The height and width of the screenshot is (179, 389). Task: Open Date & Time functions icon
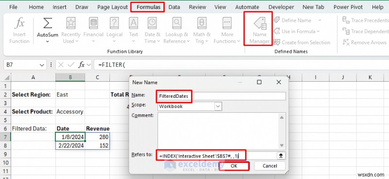152,23
